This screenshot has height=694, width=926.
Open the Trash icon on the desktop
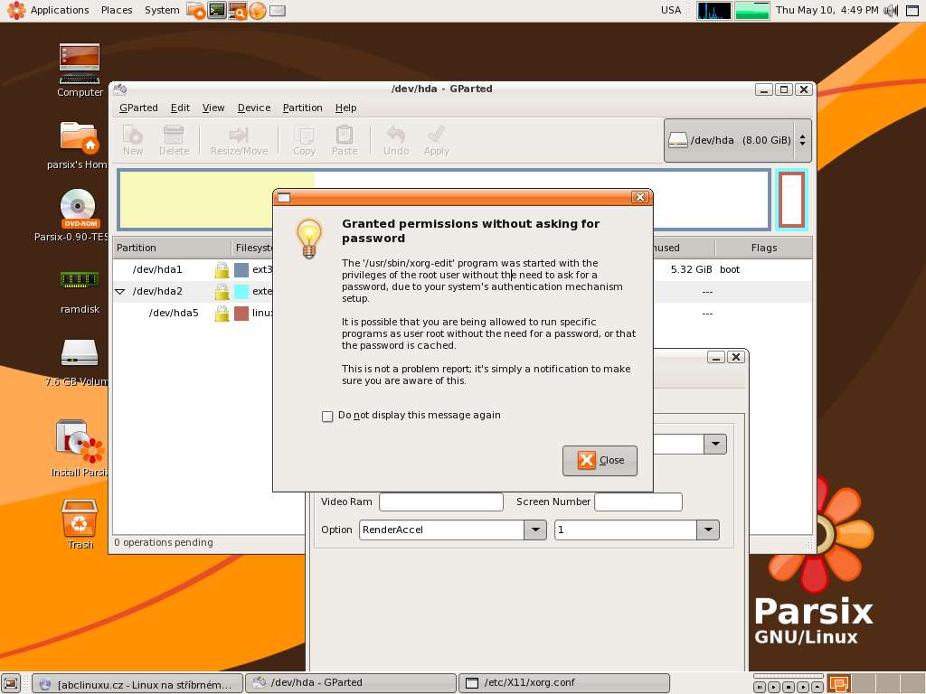click(x=80, y=518)
